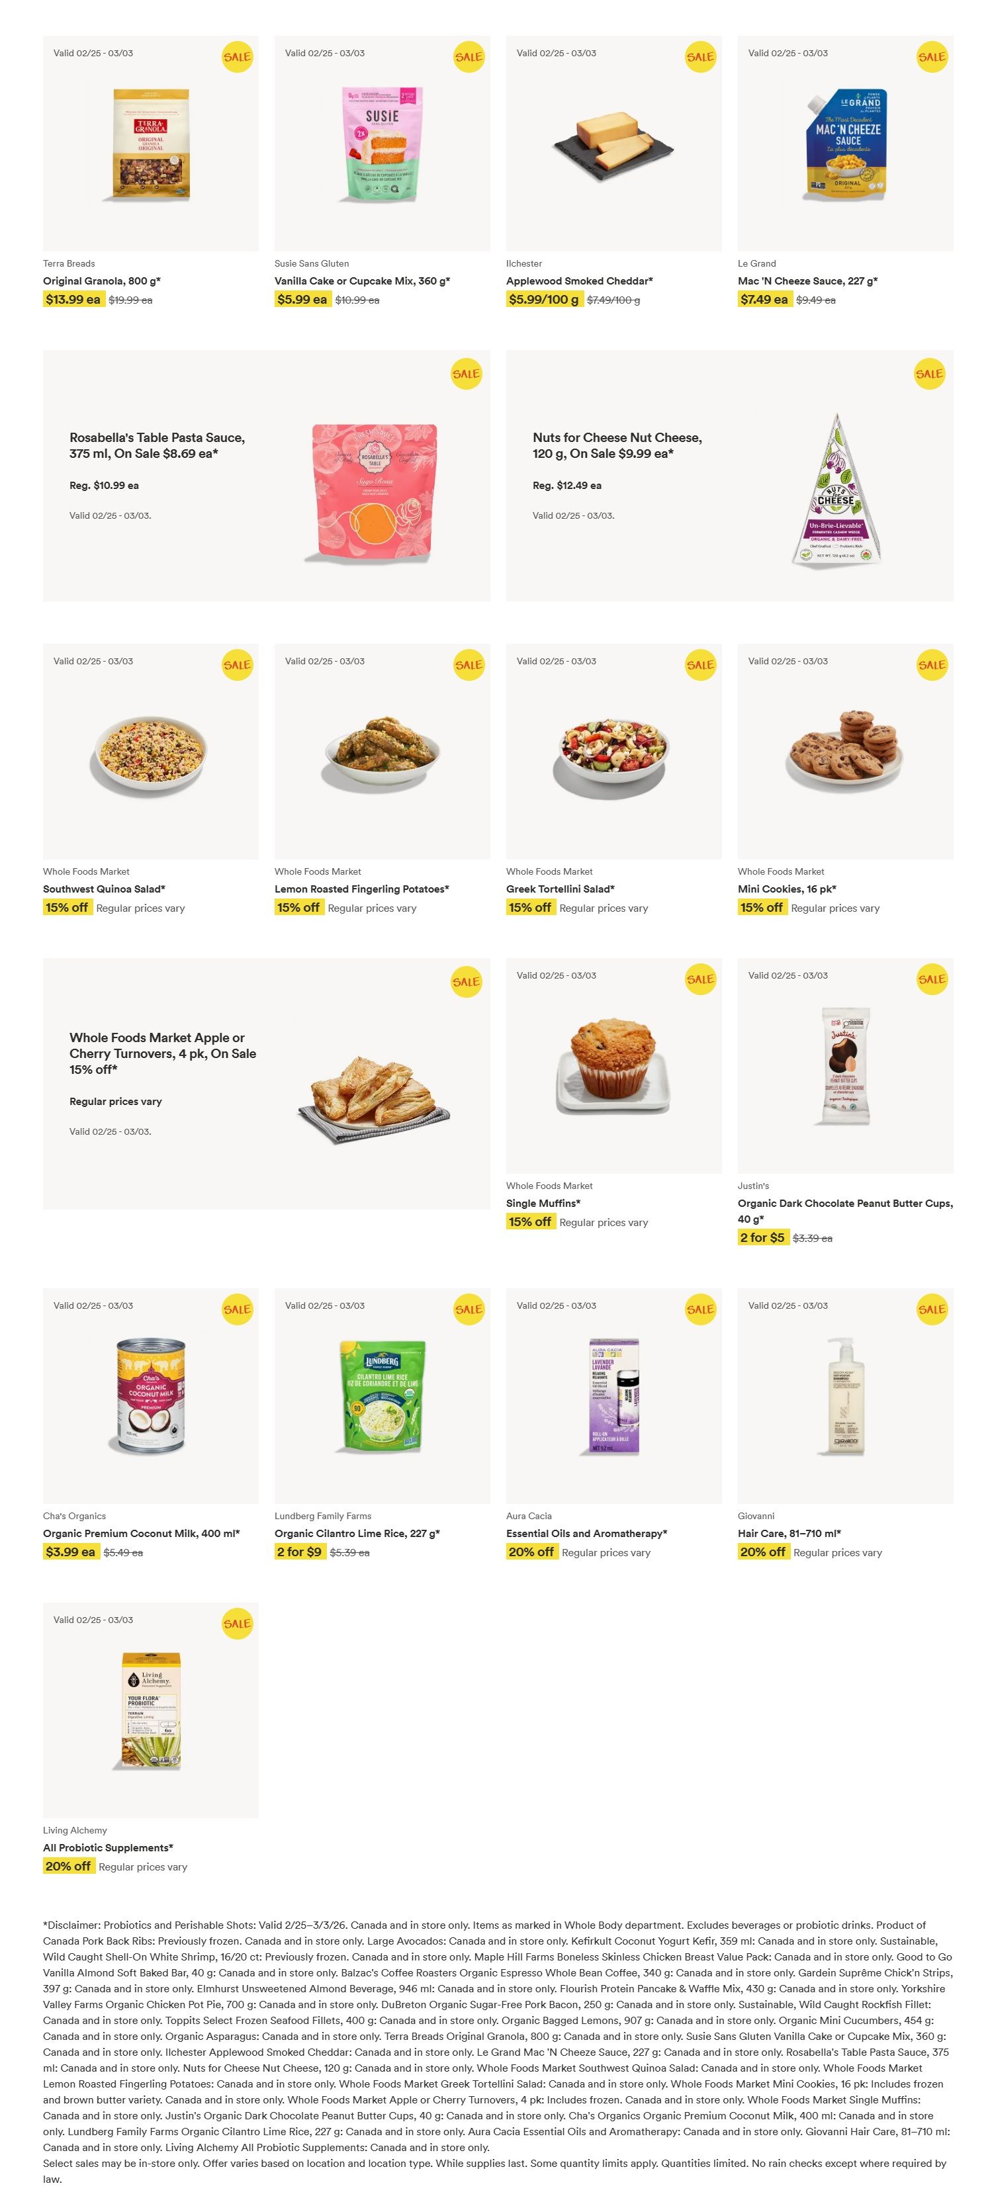The width and height of the screenshot is (990, 2202).
Task: Click the 2 for $9 rice price tag
Action: (298, 1552)
